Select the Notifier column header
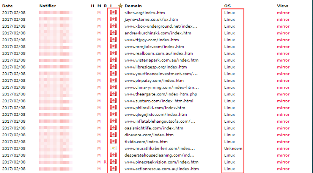The image size is (313, 173). point(48,6)
